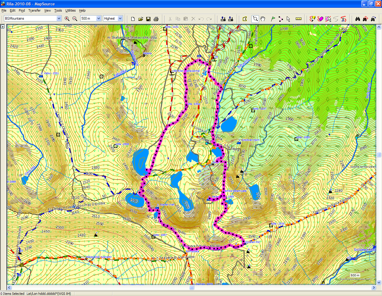The image size is (382, 296).
Task: Click the Undo arrow icon
Action: 201,19
